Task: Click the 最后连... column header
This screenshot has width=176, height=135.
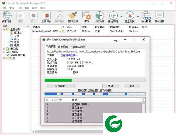Action: point(133,27)
